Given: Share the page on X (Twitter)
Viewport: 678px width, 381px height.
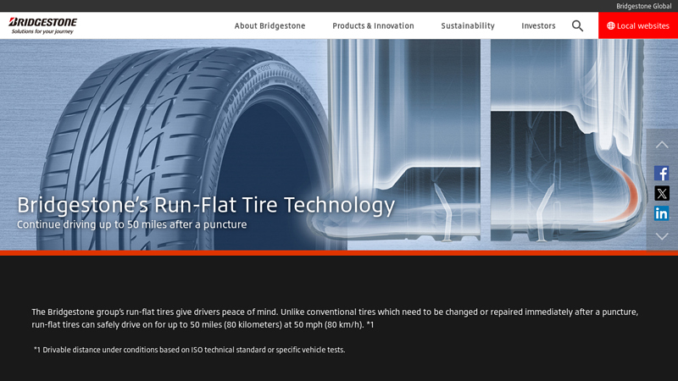Looking at the screenshot, I should (x=662, y=193).
